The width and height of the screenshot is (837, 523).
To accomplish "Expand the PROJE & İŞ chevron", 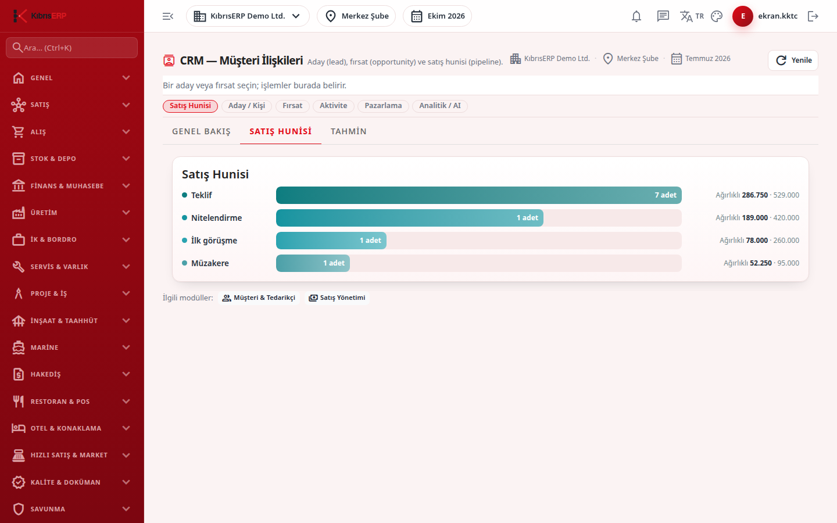I will pos(126,293).
